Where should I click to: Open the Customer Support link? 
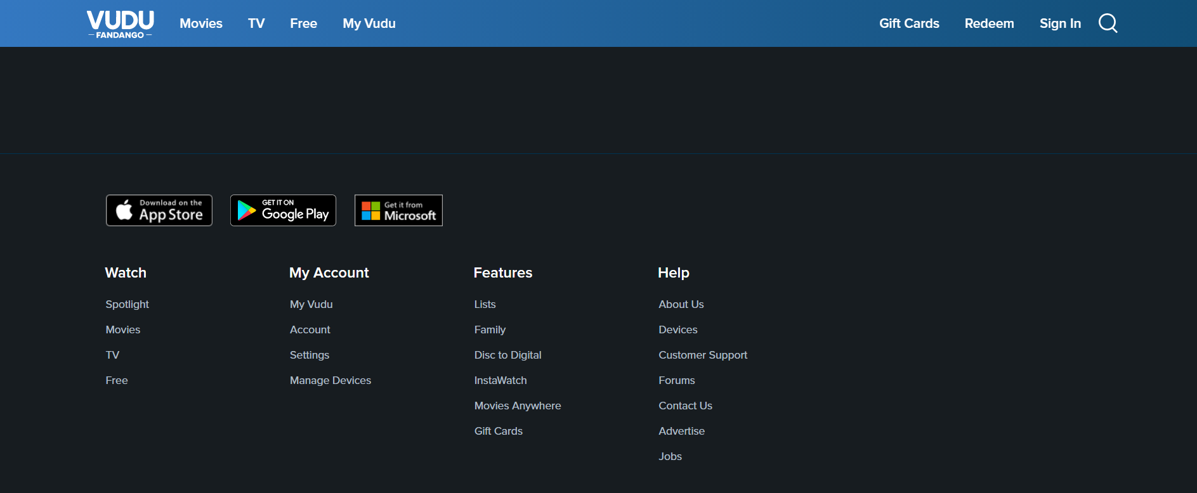tap(703, 355)
